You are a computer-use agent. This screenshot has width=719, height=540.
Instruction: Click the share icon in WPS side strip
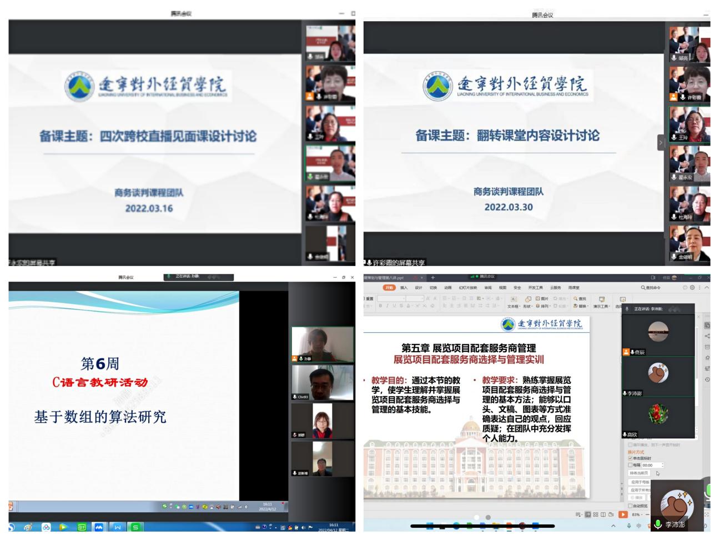(x=707, y=336)
